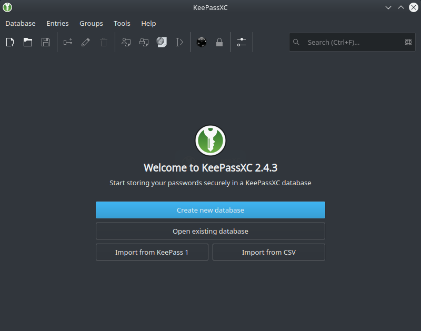Click the Copy URL globe icon
Viewport: 421px width, 331px height.
pyautogui.click(x=162, y=42)
